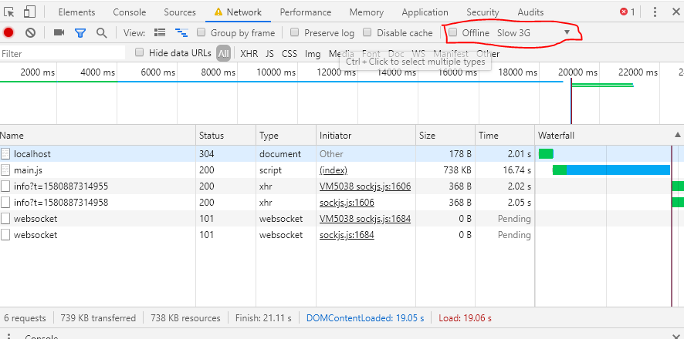This screenshot has width=684, height=339.
Task: Clear the network log
Action: pyautogui.click(x=30, y=32)
